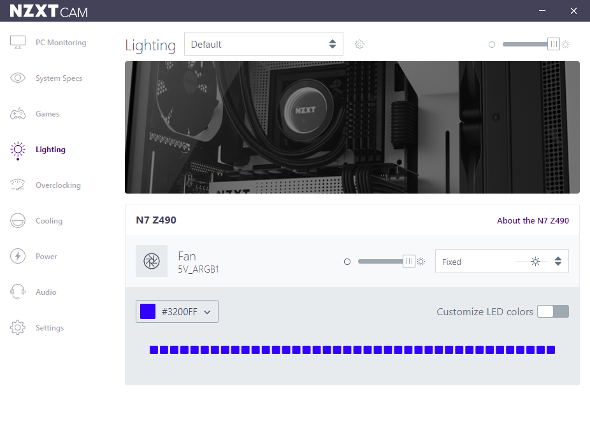Click the Audio headset icon
Viewport: 590px width, 426px height.
coord(18,292)
